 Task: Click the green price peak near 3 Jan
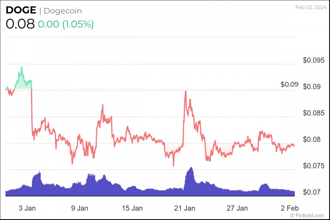(22, 67)
